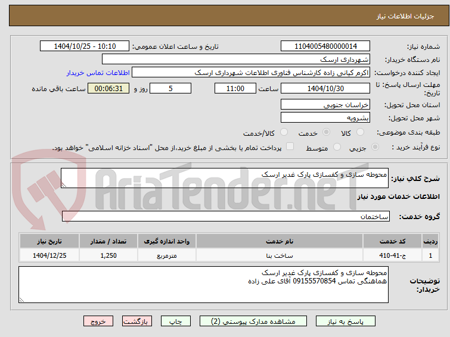This screenshot has width=450, height=337.
Task: Click need date cell 1404/12/25
Action: [49, 255]
